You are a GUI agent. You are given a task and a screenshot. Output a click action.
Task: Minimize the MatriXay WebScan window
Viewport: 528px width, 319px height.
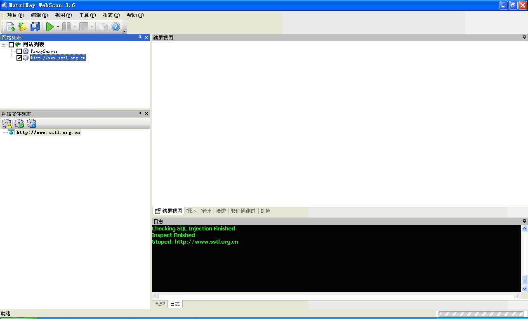504,5
